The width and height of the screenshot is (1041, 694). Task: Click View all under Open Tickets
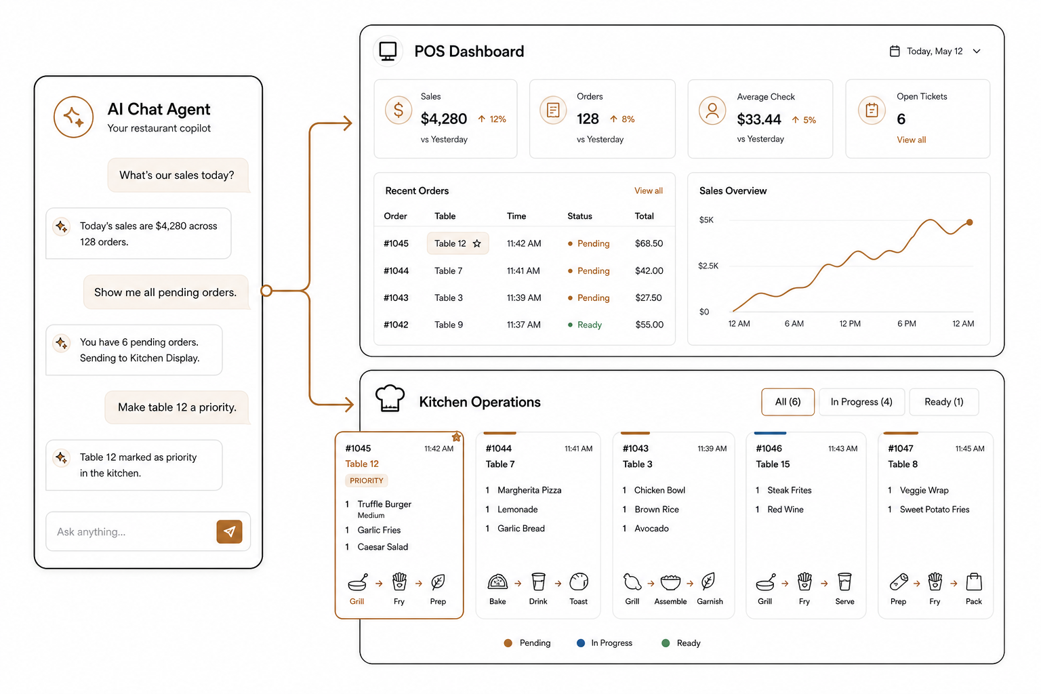click(912, 140)
